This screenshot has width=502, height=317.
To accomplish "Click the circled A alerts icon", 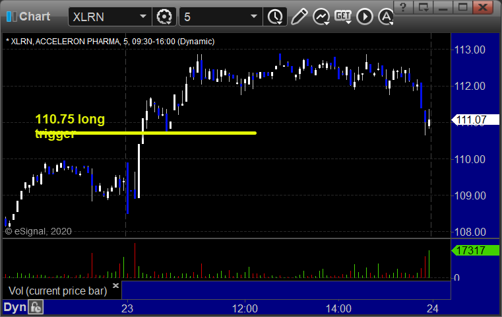I will pos(386,17).
